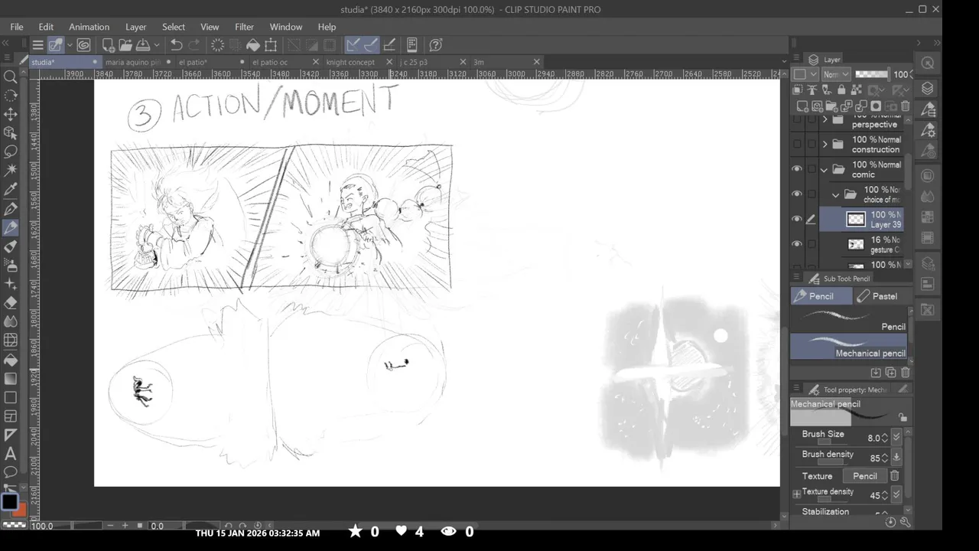Image resolution: width=979 pixels, height=551 pixels.
Task: Open dropdown beside the highlighted command bar icon
Action: [x=69, y=45]
